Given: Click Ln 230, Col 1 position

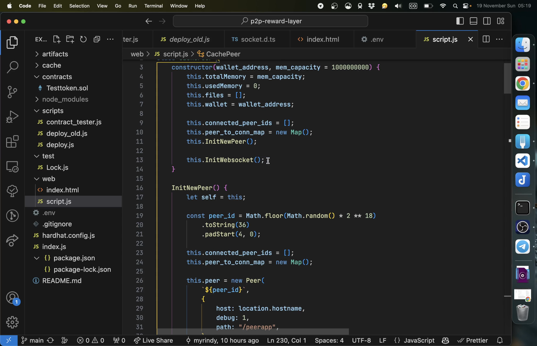Looking at the screenshot, I should pos(287,340).
